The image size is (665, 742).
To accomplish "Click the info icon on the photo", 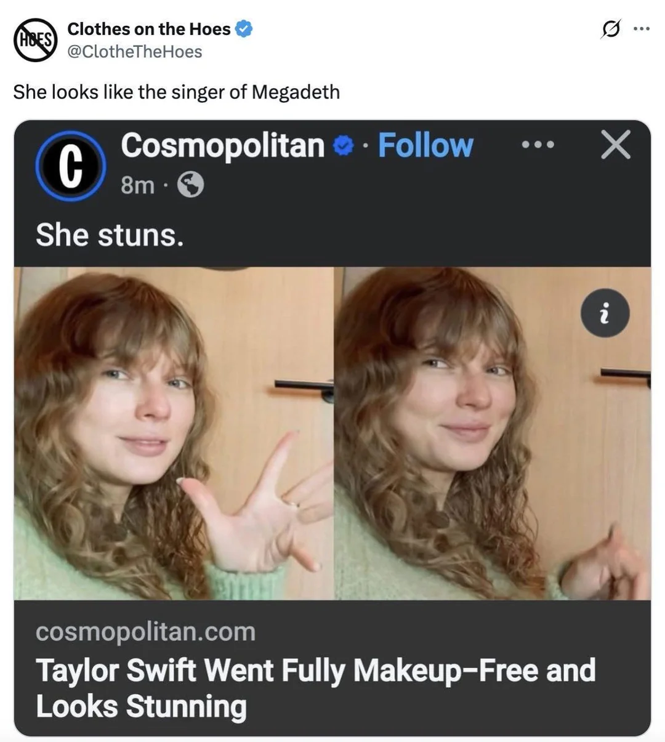I will 605,313.
